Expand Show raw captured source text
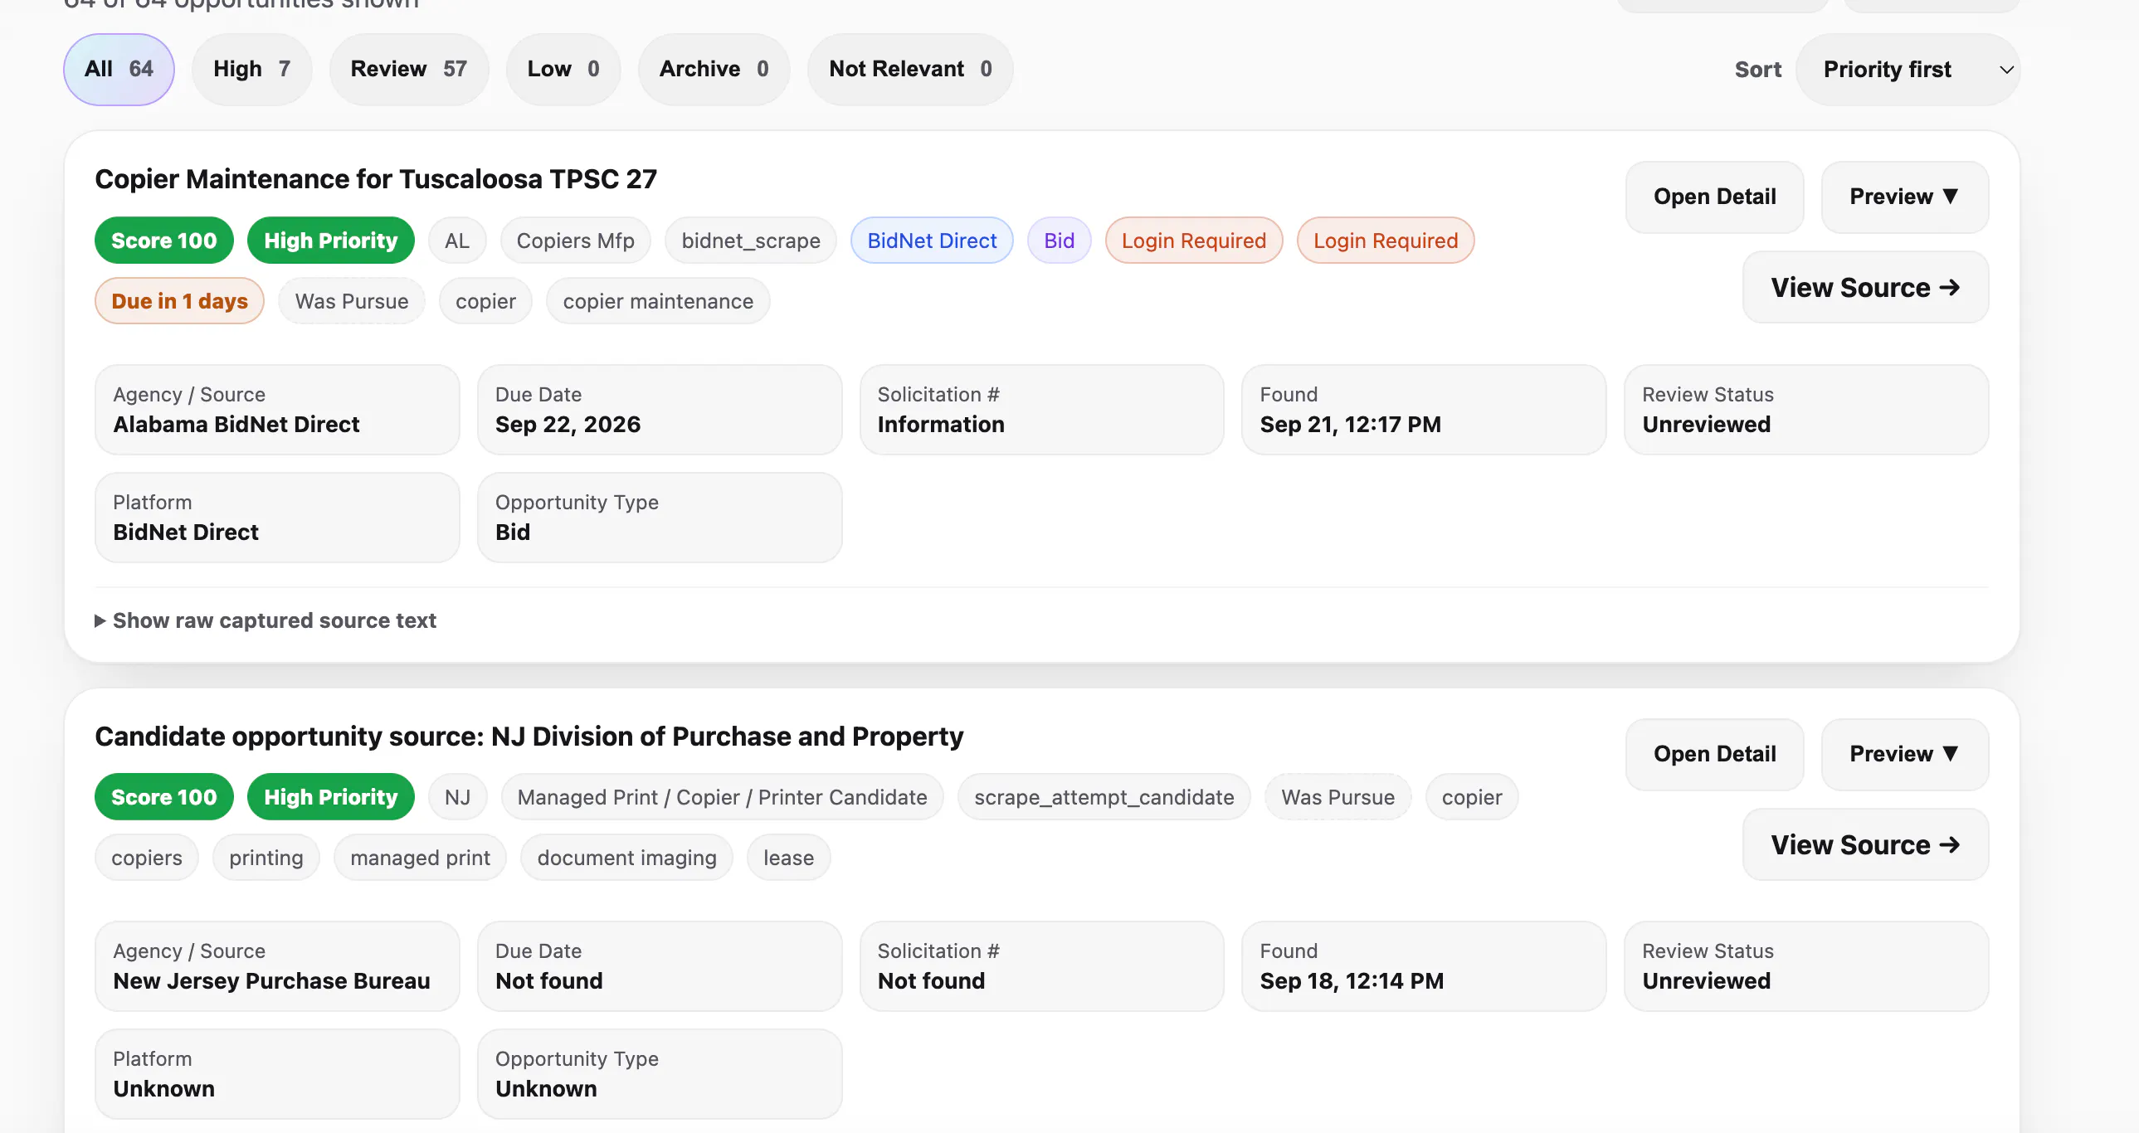 pyautogui.click(x=266, y=620)
